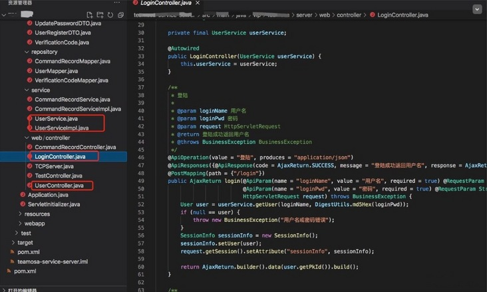Expand the test folder
Viewport: 487px width, 292px height.
17,233
